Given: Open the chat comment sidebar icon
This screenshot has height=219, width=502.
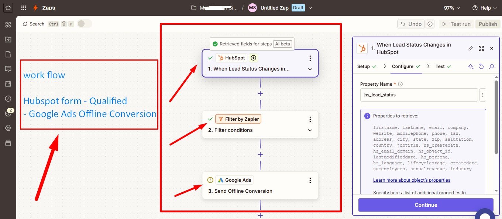Looking at the screenshot, I should click(8, 69).
